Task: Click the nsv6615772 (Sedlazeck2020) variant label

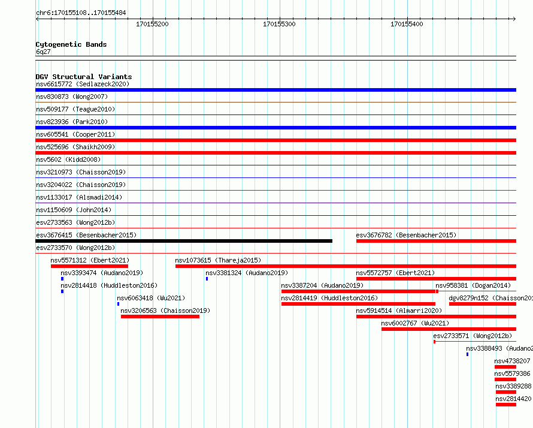Action: [83, 84]
